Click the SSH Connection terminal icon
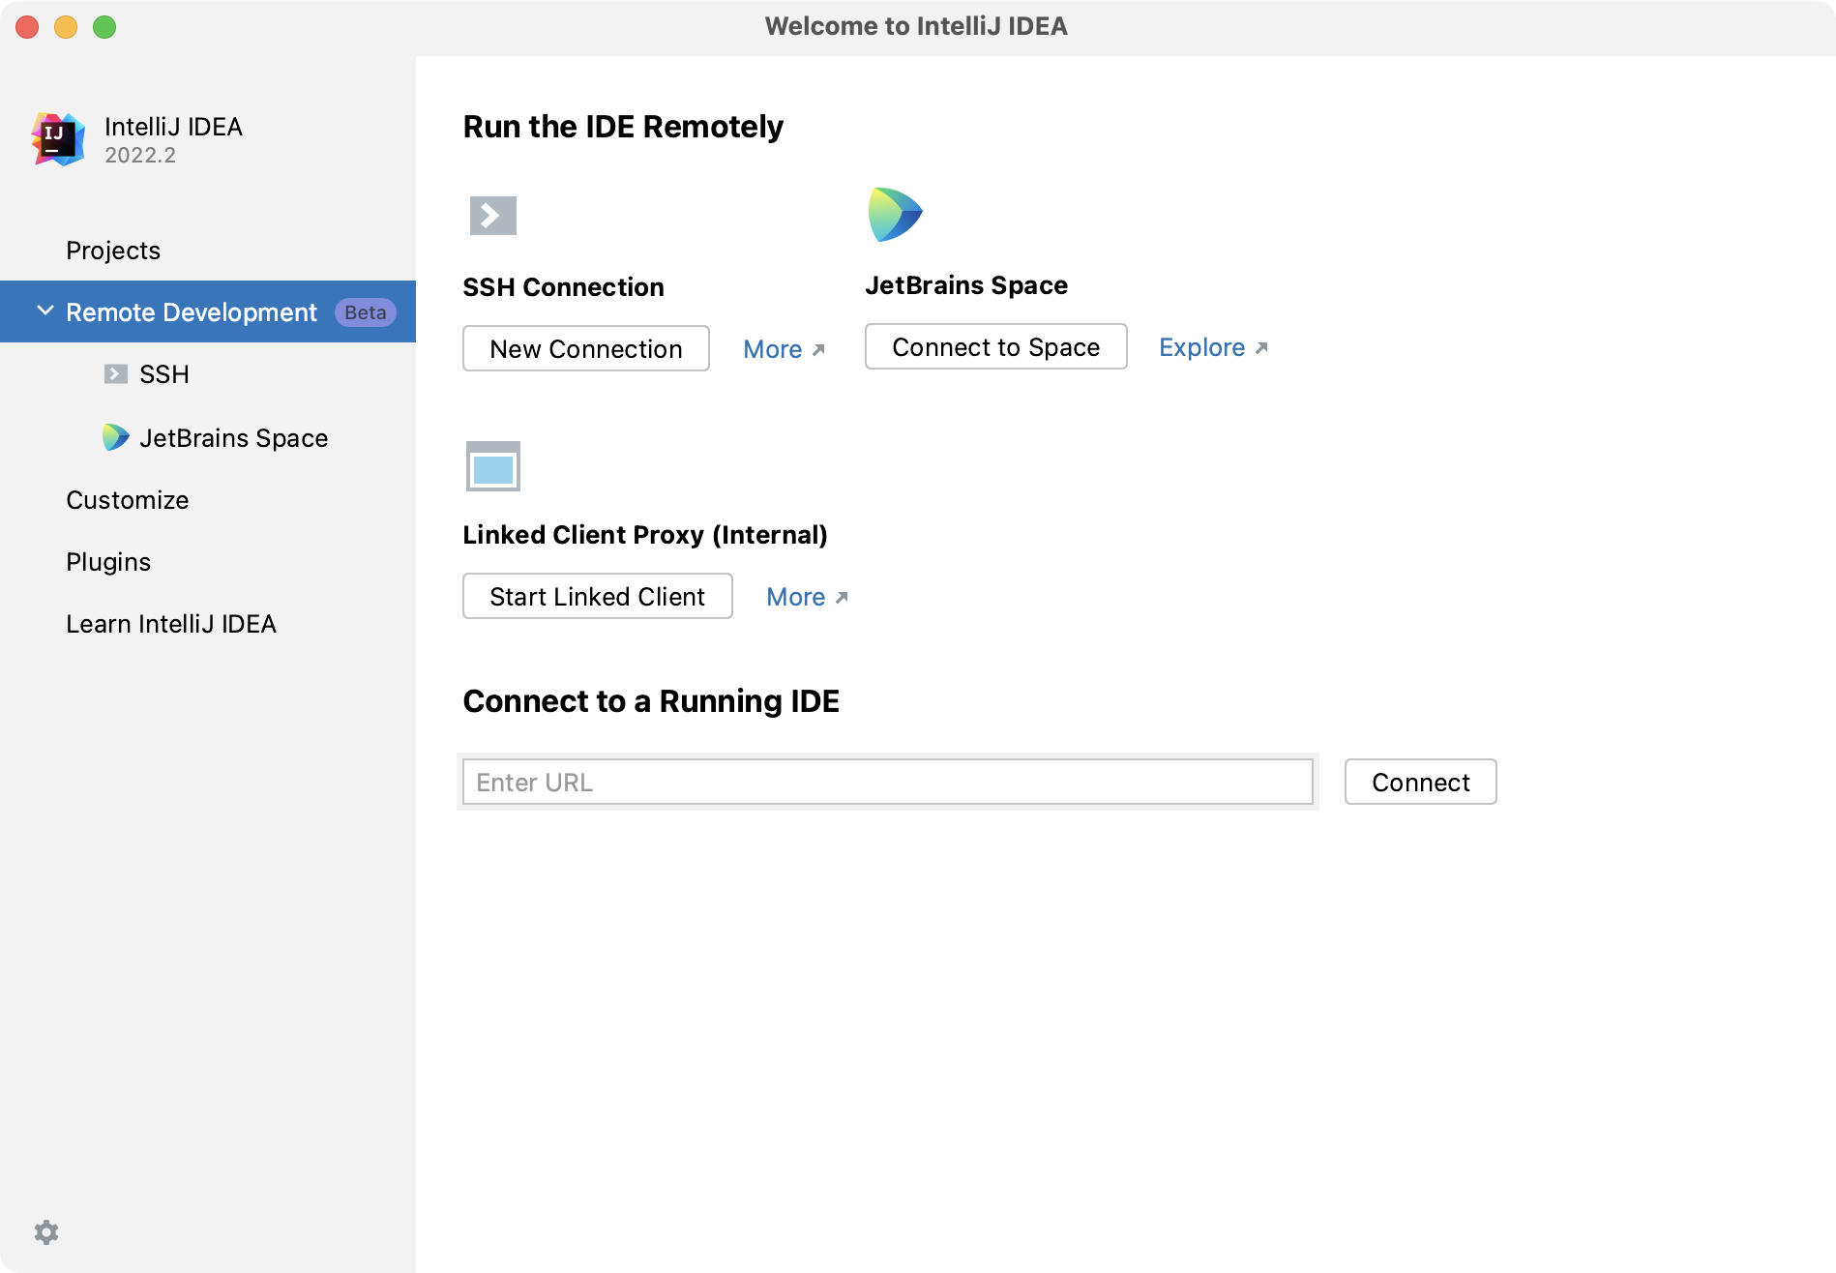 (492, 215)
